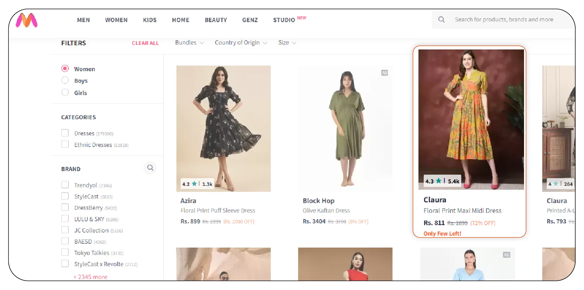Go to the BEAUTY menu
This screenshot has width=584, height=290.
216,20
